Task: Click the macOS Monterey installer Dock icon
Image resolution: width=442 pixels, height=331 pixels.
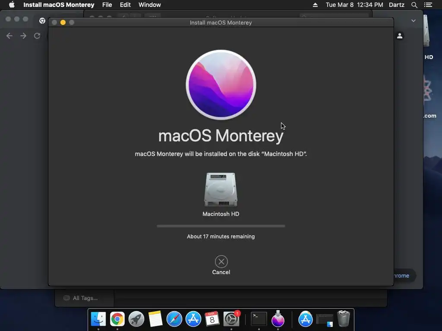Action: pyautogui.click(x=278, y=319)
